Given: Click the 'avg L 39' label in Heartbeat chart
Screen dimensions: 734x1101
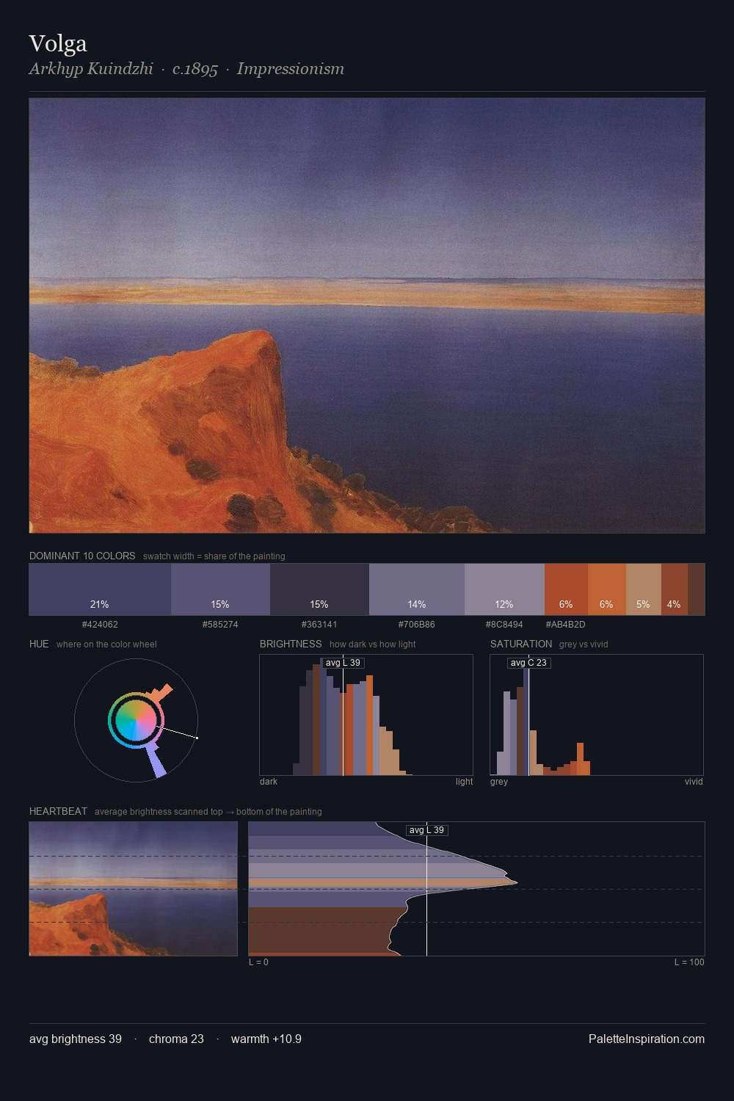Looking at the screenshot, I should (426, 830).
